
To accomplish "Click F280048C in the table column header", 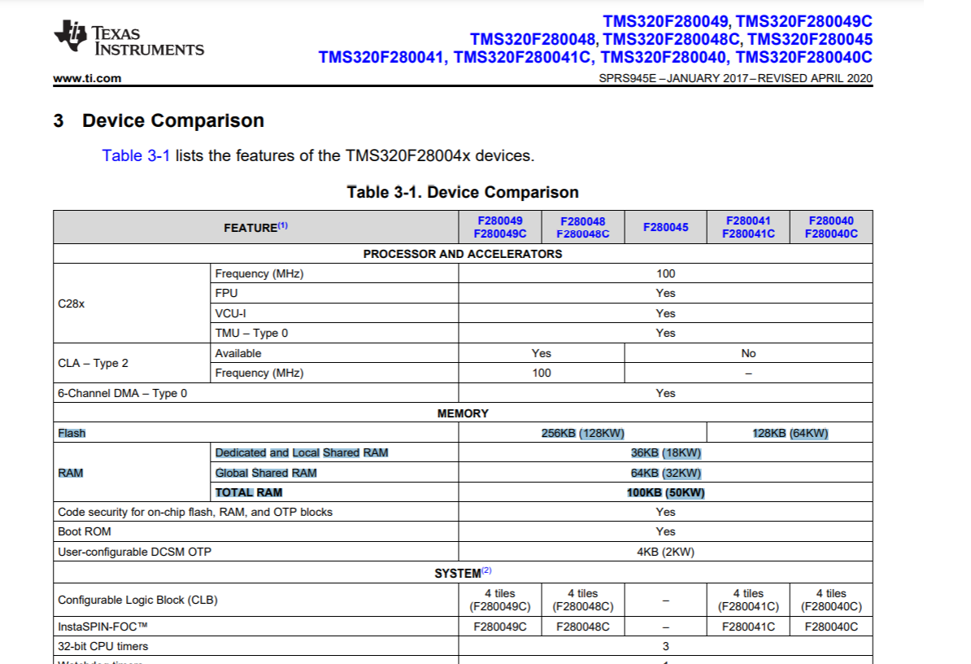I will (583, 234).
